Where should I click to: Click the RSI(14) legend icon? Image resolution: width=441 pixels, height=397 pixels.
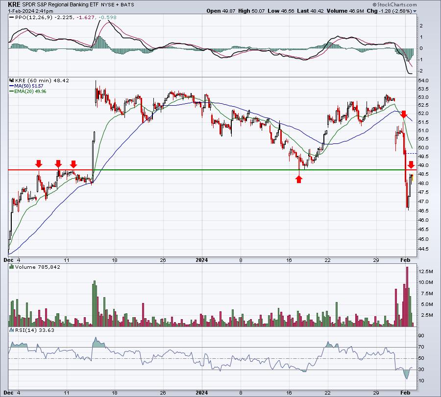[x=12, y=330]
